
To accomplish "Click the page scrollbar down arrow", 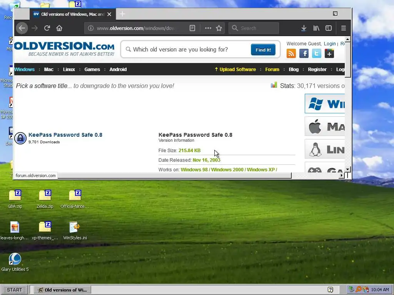I will pos(348,169).
